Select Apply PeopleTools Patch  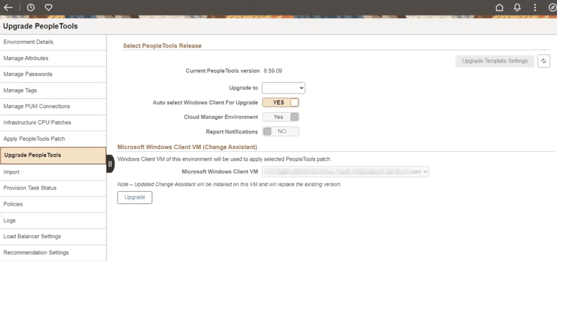53,139
